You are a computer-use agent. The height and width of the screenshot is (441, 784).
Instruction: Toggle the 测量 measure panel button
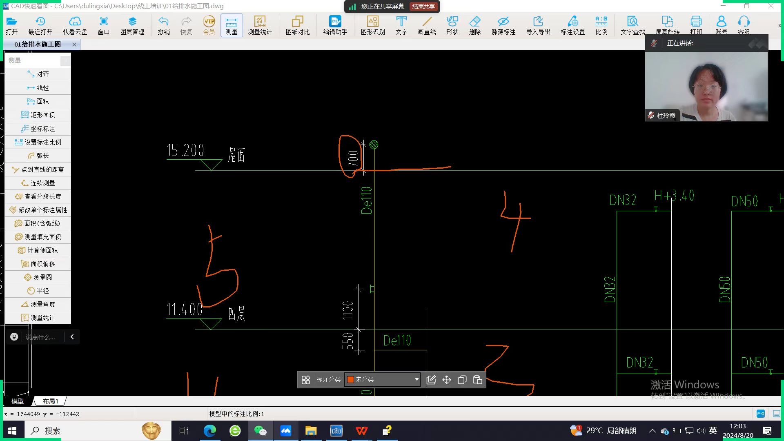click(x=231, y=25)
